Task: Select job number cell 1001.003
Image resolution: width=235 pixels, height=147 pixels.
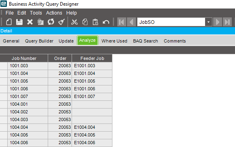Action: 28,66
